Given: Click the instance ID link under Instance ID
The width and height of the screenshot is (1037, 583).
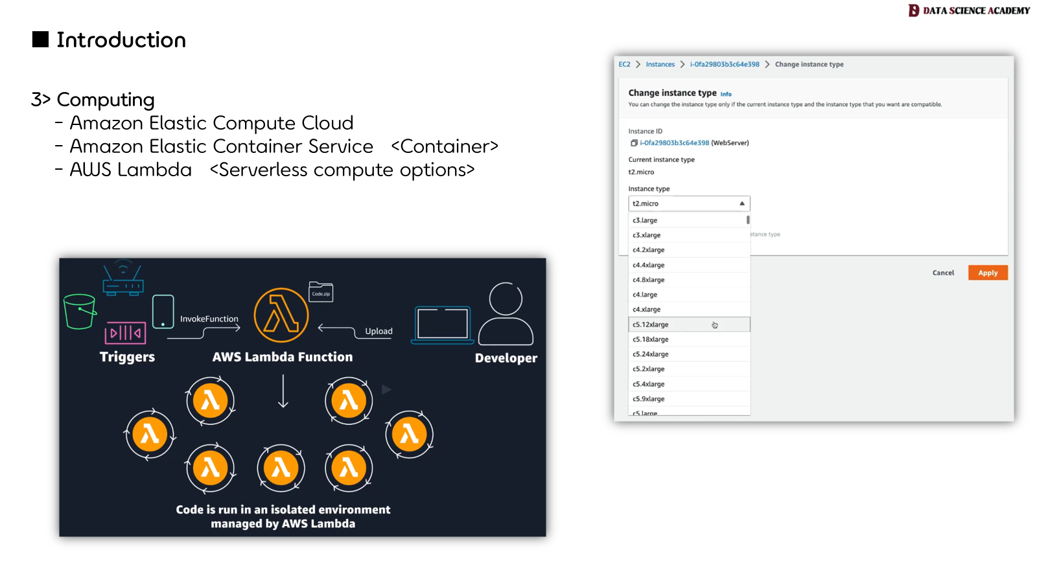Looking at the screenshot, I should click(674, 143).
